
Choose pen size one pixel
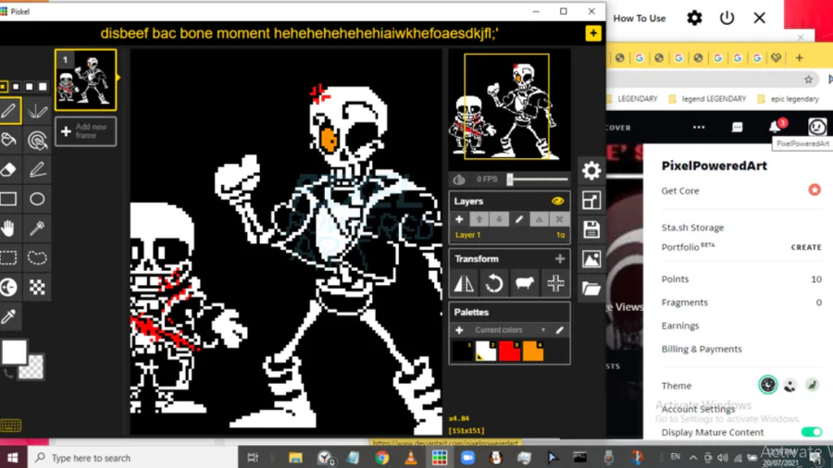(x=3, y=87)
